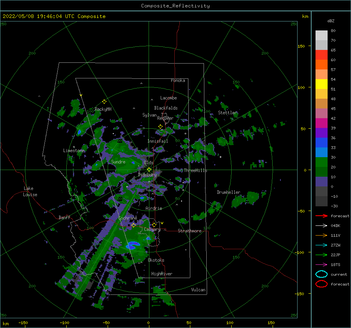This screenshot has width=351, height=328.
Task: Click the HighRiver label
Action: pyautogui.click(x=162, y=274)
